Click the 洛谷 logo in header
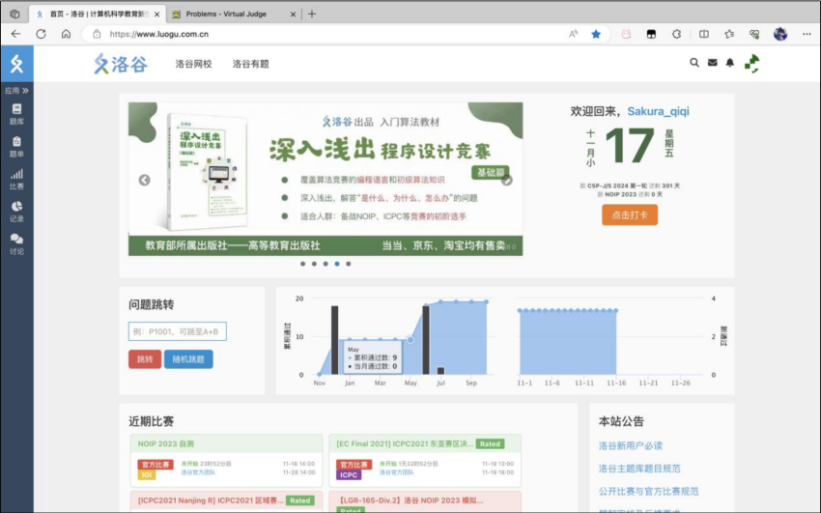821x513 pixels. click(121, 64)
